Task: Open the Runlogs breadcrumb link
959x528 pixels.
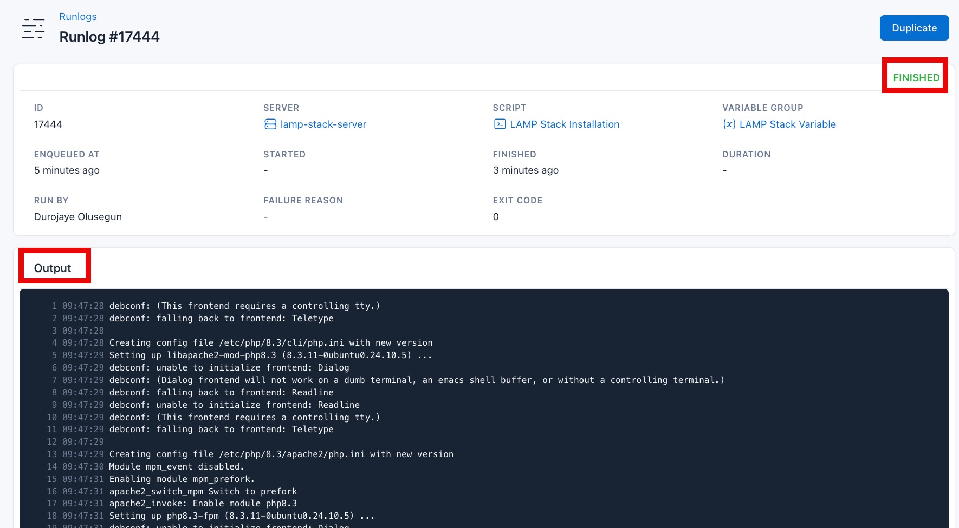Action: pos(77,16)
